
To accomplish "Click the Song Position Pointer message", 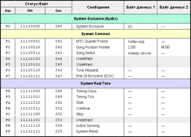I will click(x=93, y=47).
